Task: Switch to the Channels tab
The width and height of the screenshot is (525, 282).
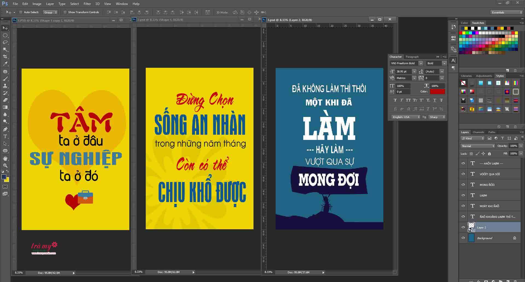Action: pos(478,132)
